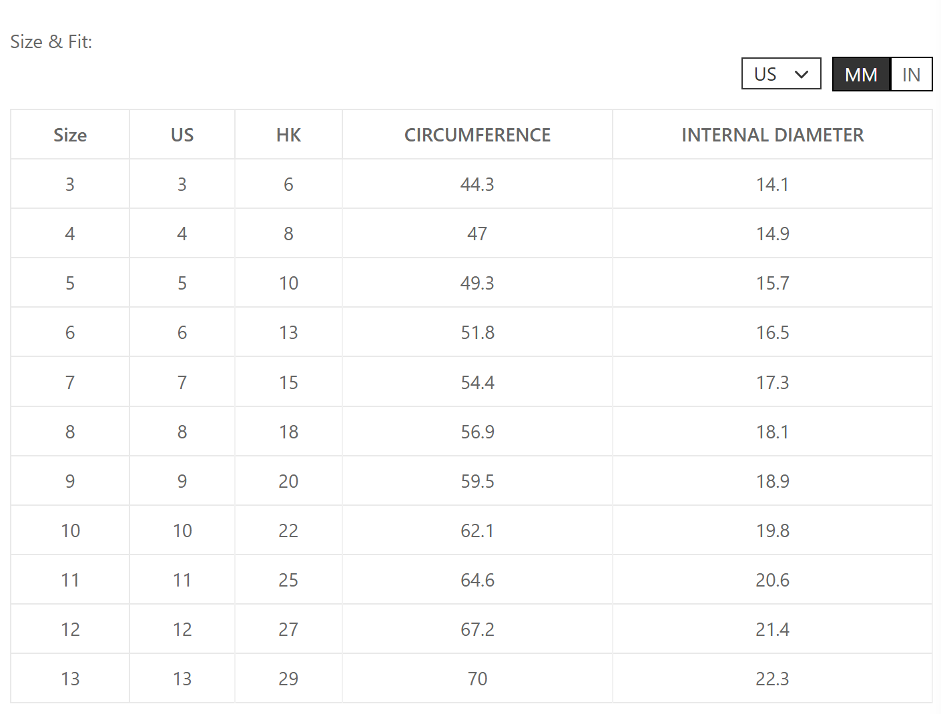Click internal diameter 19.8 cell
This screenshot has height=714, width=941.
(x=772, y=530)
